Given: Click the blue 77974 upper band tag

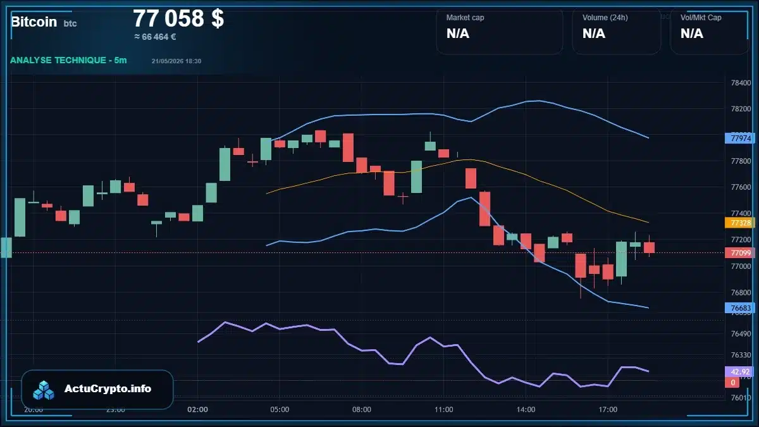Looking at the screenshot, I should (740, 137).
